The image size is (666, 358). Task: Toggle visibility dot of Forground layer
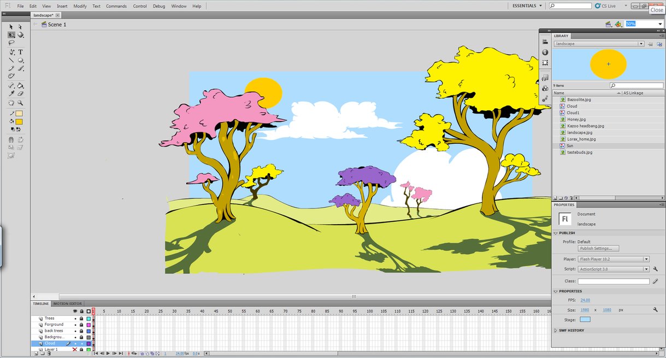(x=75, y=325)
